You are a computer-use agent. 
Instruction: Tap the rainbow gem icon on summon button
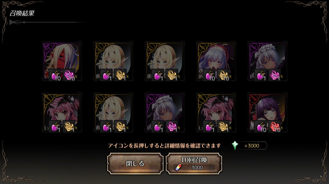[x=178, y=168]
